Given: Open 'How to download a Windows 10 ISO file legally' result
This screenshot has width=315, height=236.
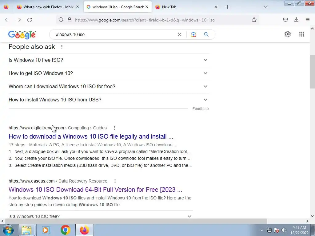Looking at the screenshot, I should pos(91,136).
